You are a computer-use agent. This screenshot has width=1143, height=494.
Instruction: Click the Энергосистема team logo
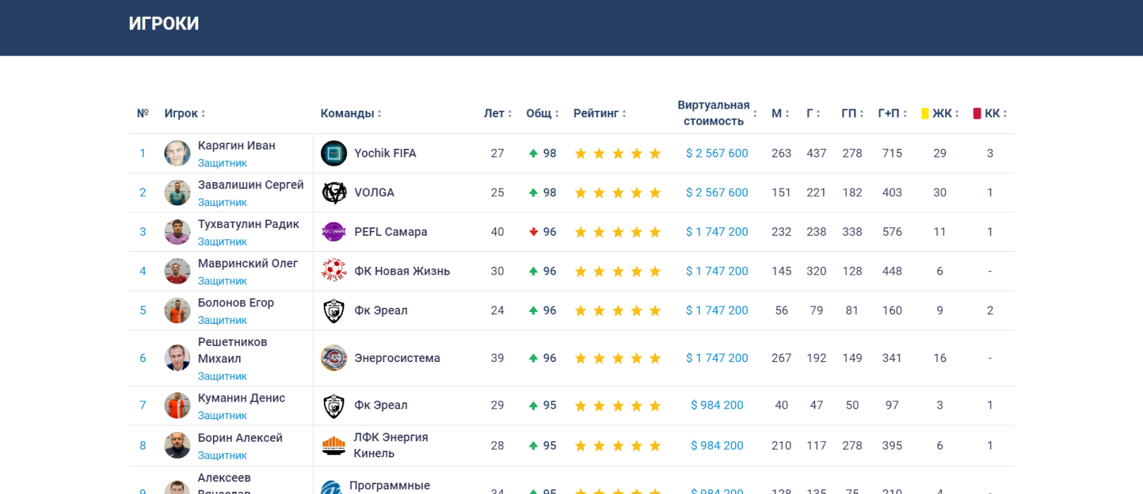coord(334,359)
